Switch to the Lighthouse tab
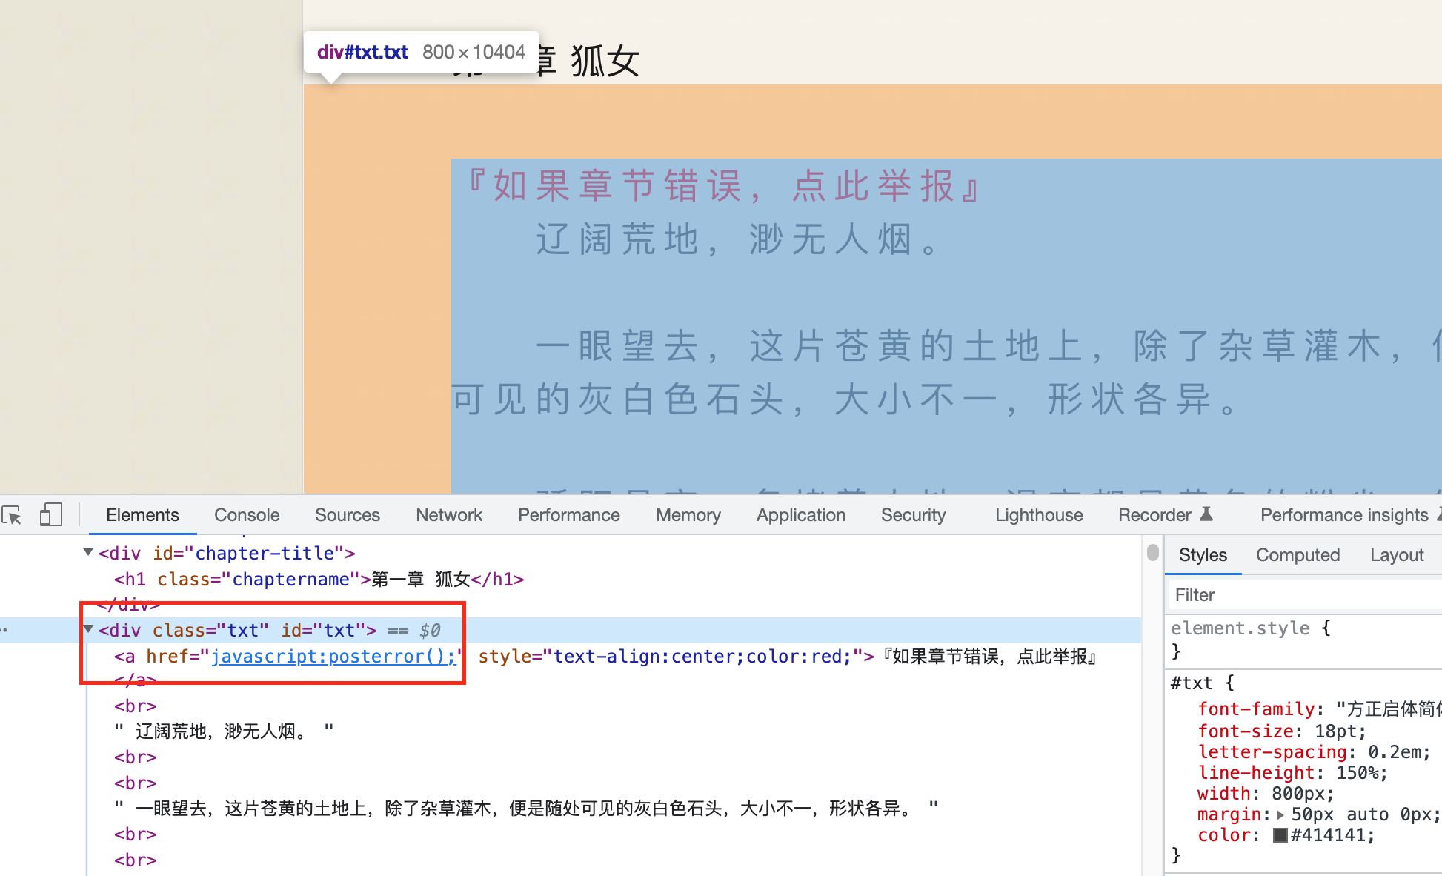This screenshot has height=876, width=1442. 1038,515
